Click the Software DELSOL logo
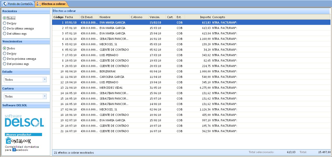The height and width of the screenshot is (157, 332). tap(24, 121)
